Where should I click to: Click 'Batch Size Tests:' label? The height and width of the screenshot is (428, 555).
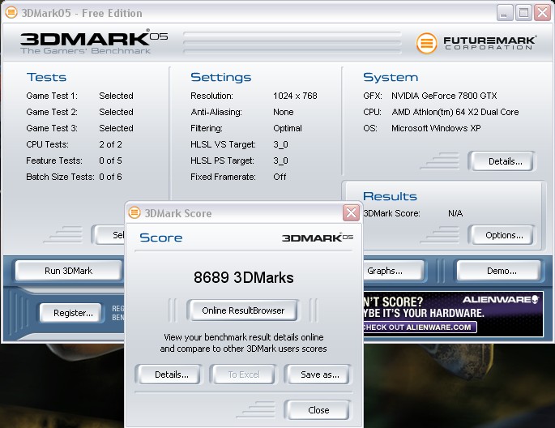(x=60, y=177)
